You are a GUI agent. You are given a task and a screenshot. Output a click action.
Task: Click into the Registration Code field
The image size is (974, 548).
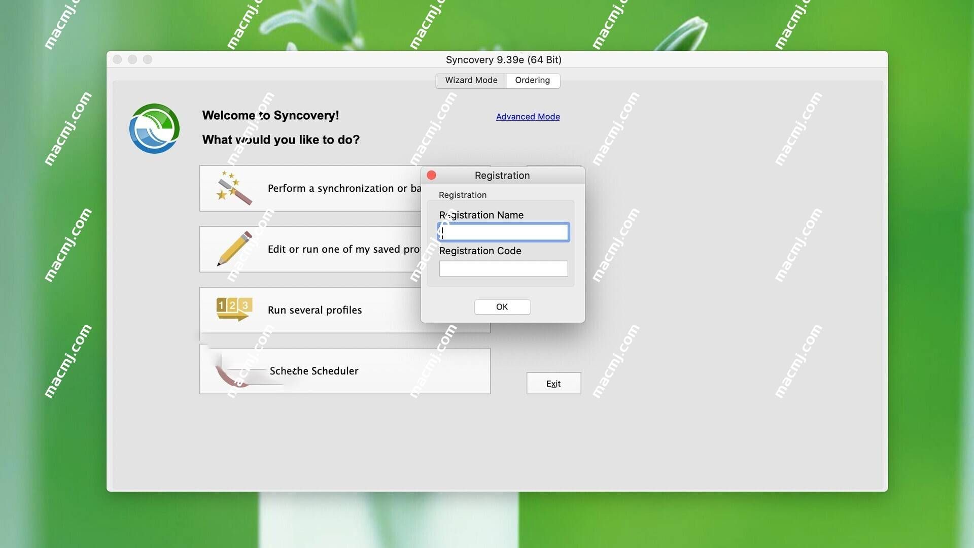503,268
